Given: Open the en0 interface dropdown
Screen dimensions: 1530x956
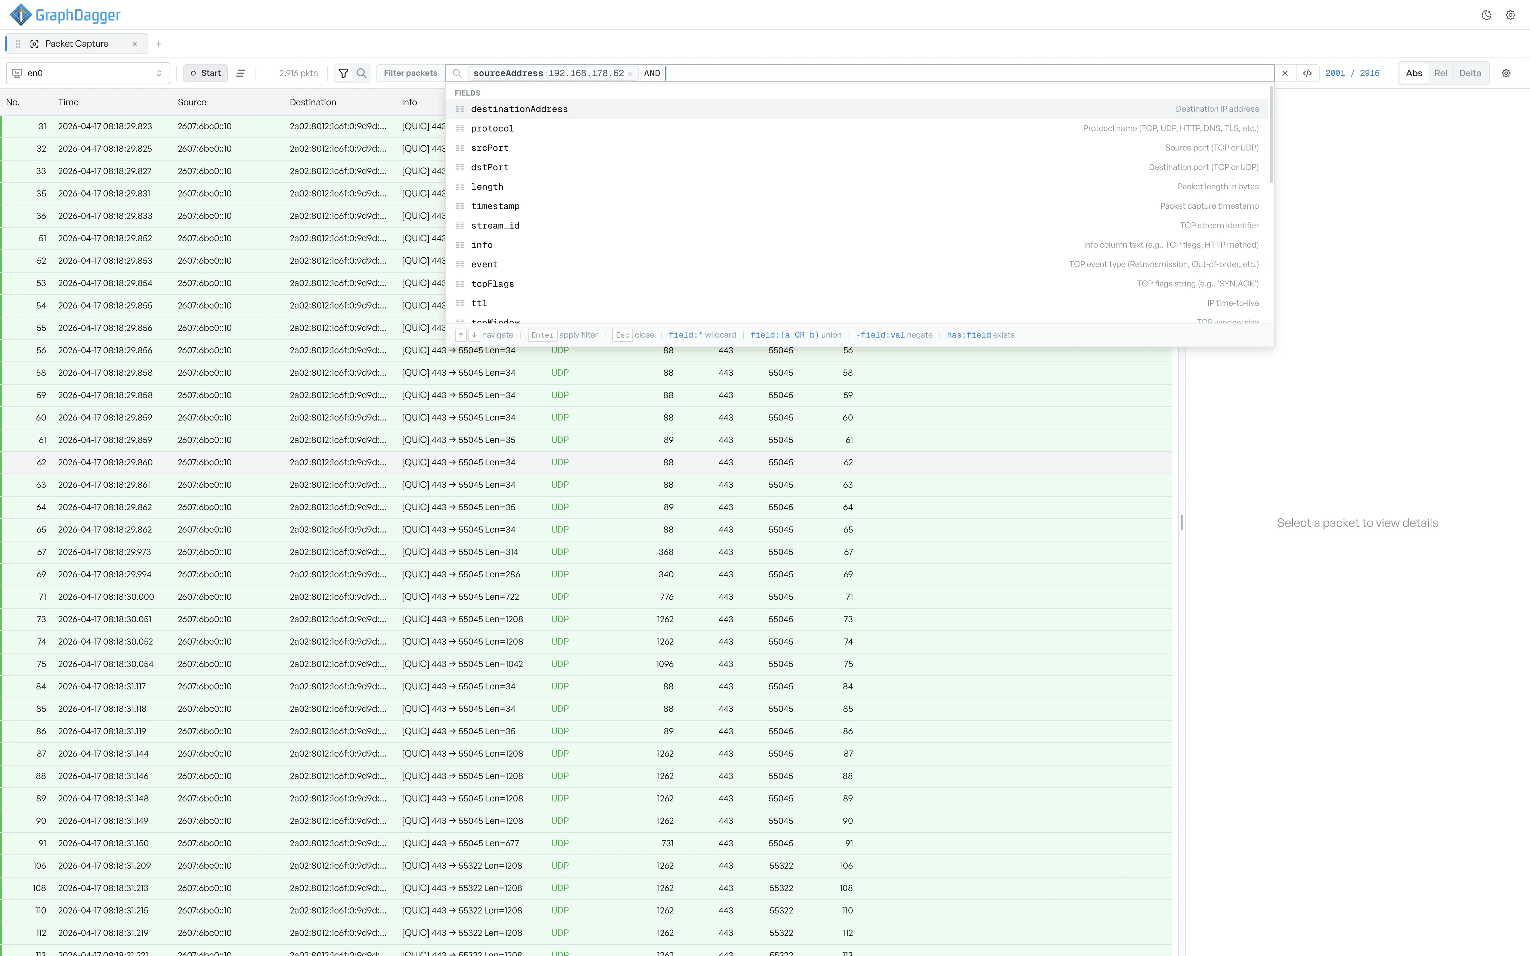Looking at the screenshot, I should pos(88,73).
